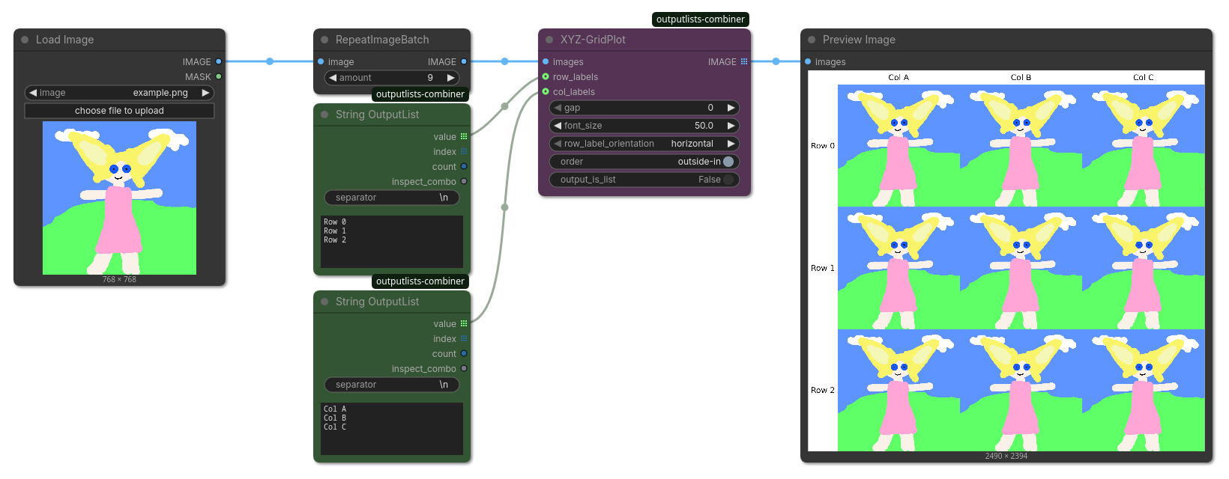1229x479 pixels.
Task: Click the Preview Image node title
Action: pyautogui.click(x=859, y=40)
